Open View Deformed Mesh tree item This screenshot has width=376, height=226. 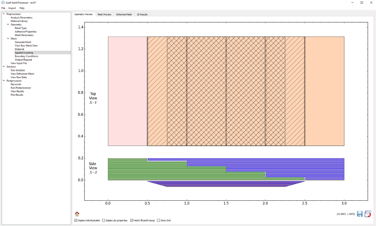point(23,74)
